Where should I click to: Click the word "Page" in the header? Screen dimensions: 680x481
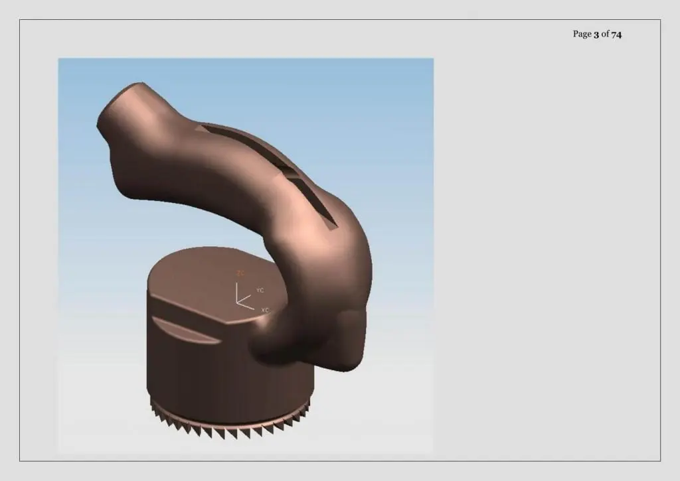pos(582,34)
